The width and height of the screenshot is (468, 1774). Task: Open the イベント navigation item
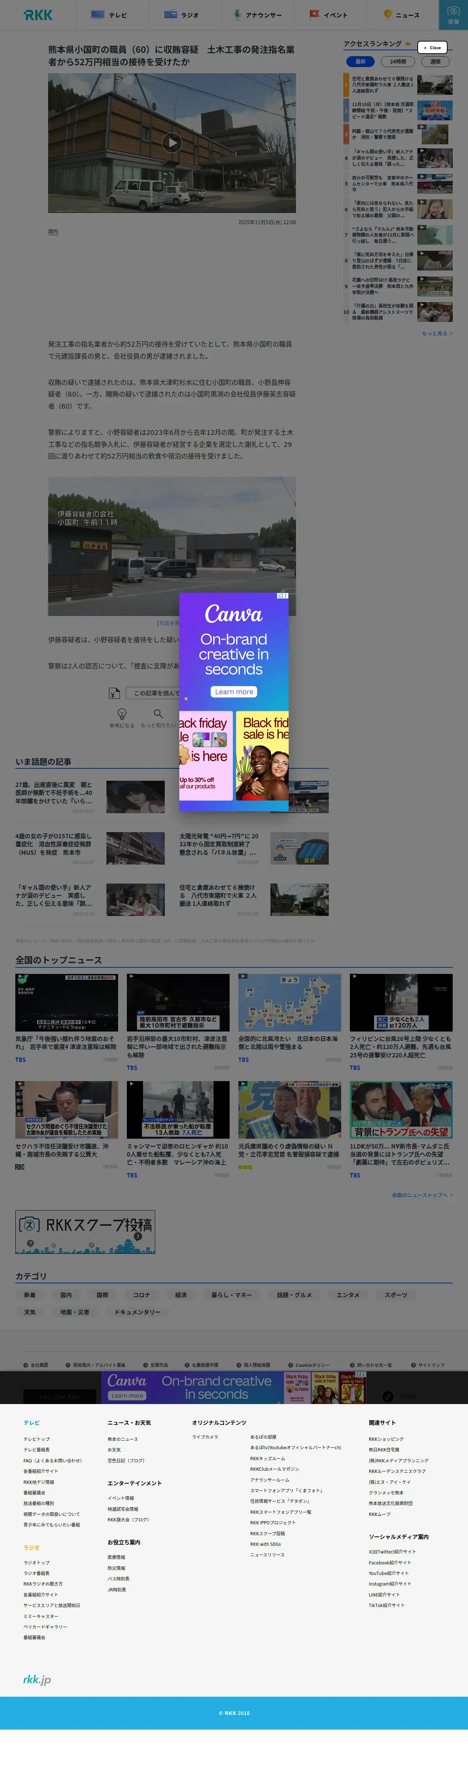click(328, 15)
